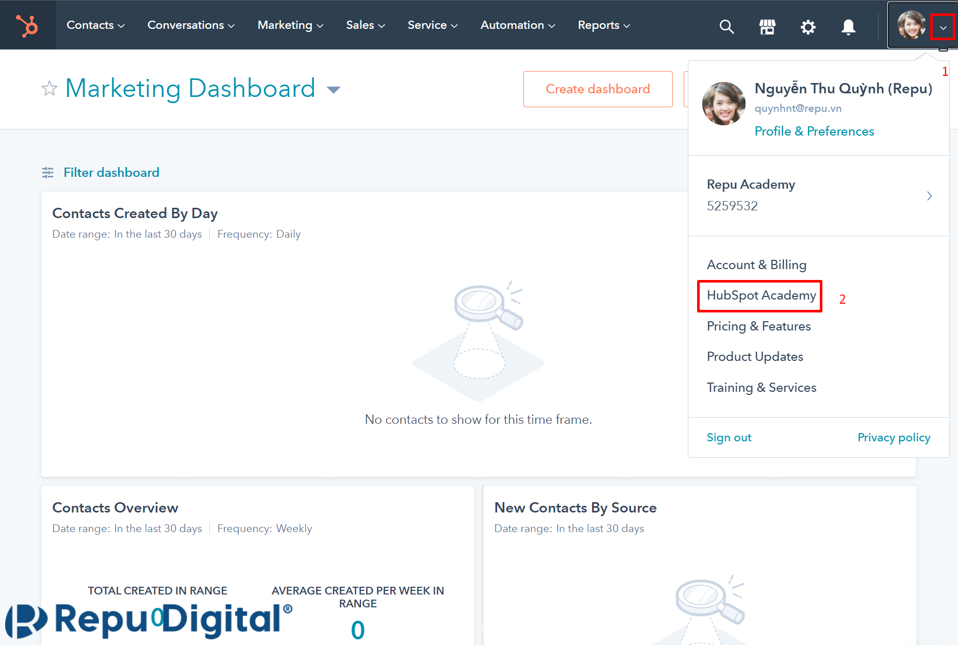Click the Contacts Overview report title
This screenshot has width=958, height=645.
click(115, 508)
